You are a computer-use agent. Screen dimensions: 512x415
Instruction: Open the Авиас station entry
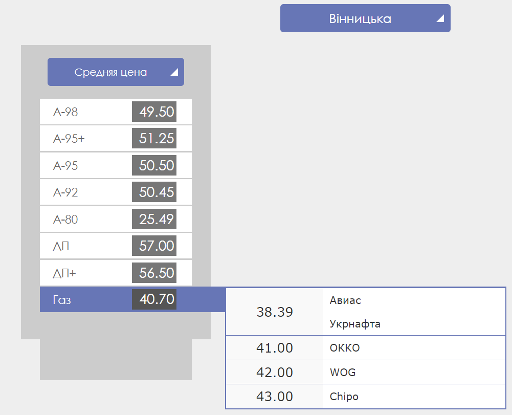point(345,300)
